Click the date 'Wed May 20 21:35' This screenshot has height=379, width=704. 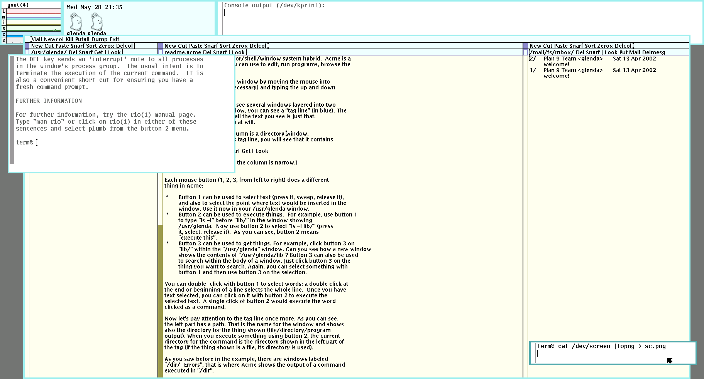click(x=95, y=7)
